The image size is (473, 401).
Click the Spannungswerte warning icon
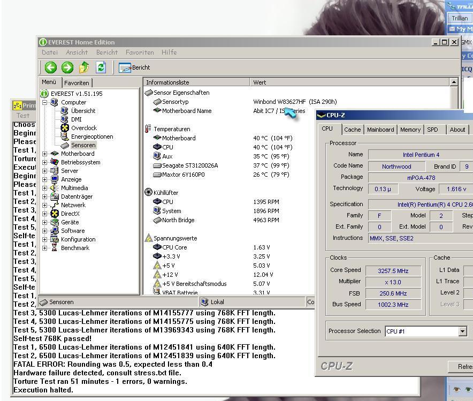[x=148, y=238]
